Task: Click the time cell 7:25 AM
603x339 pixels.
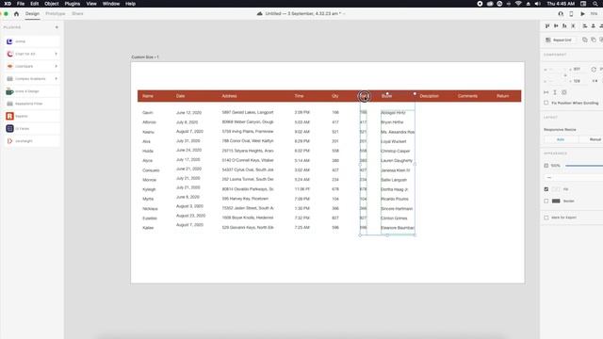Action: pos(301,228)
